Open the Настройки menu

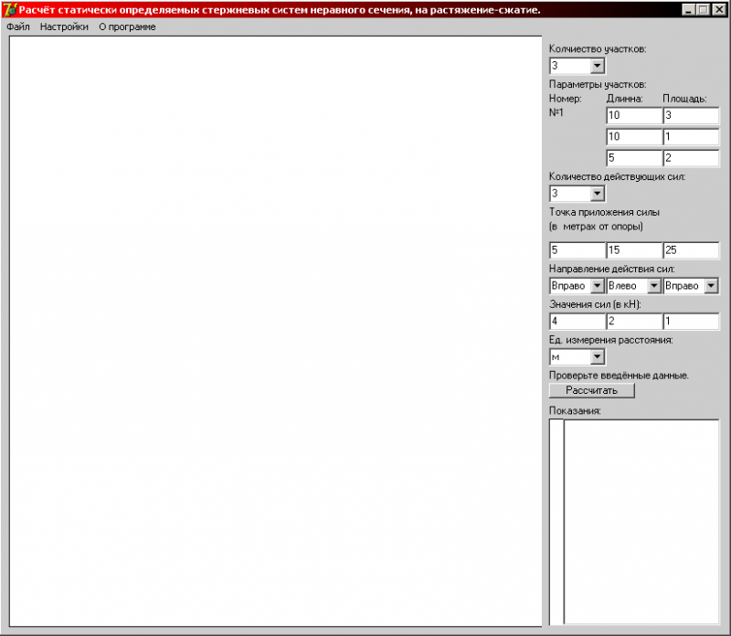(64, 27)
